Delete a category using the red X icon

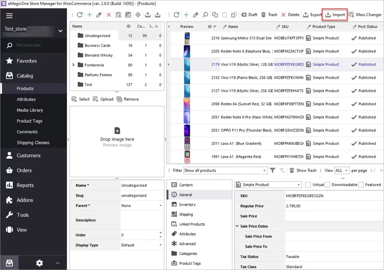[x=109, y=14]
